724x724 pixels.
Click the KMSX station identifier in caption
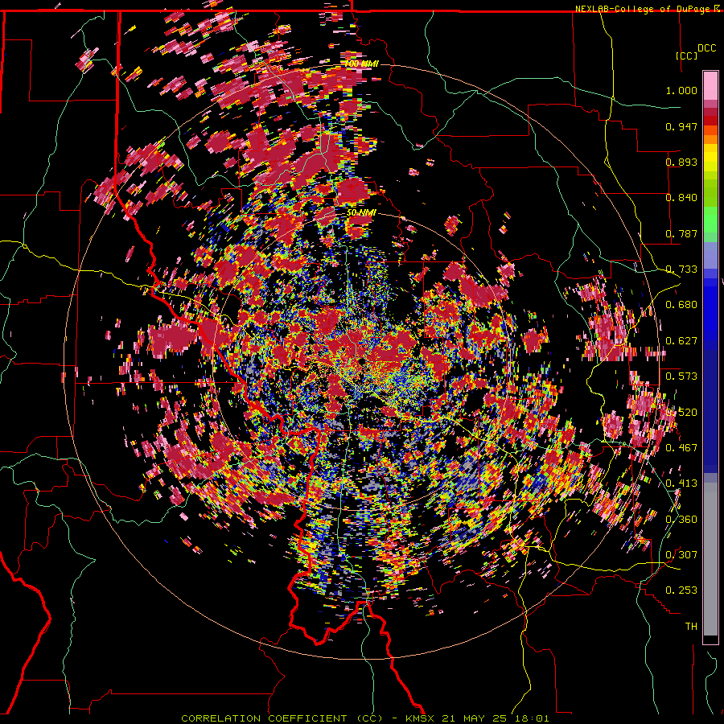(420, 718)
